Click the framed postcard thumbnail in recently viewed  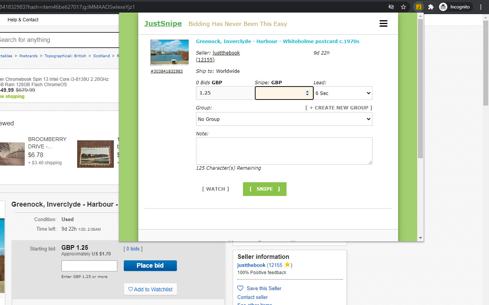click(96, 154)
